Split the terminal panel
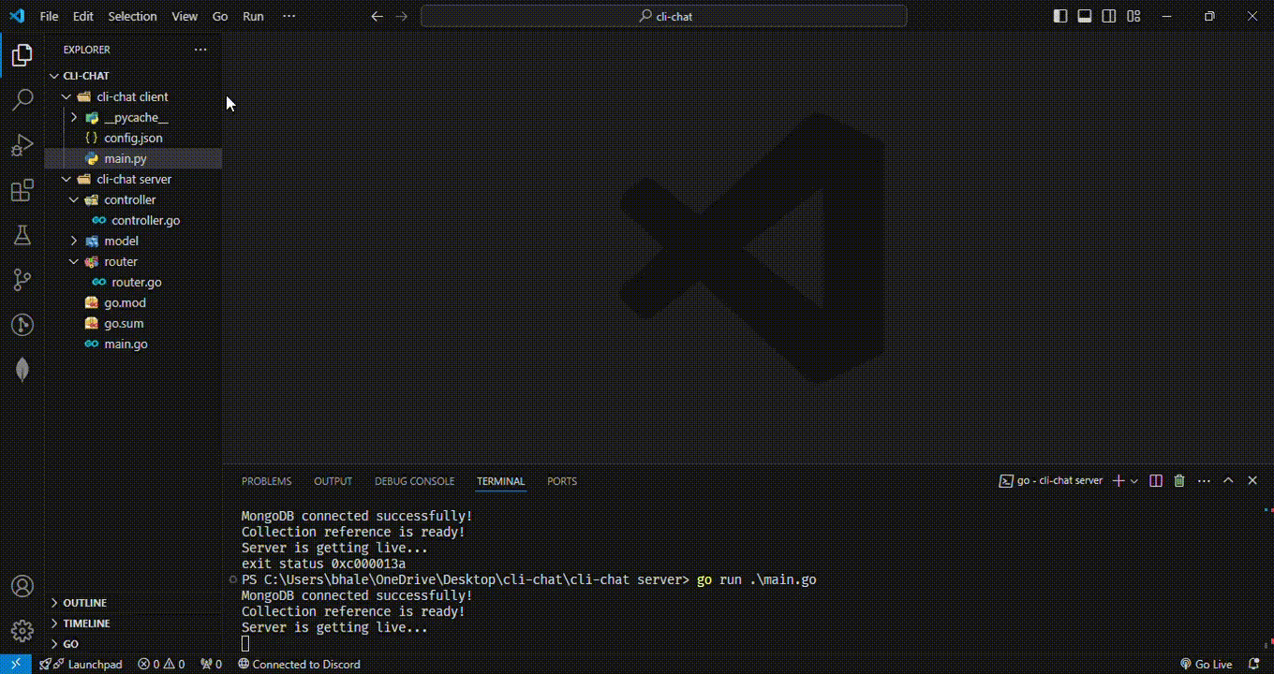This screenshot has width=1274, height=674. [1156, 481]
